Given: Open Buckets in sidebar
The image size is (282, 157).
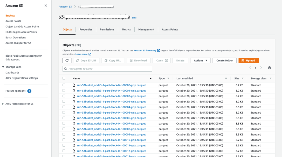Looking at the screenshot, I should click(10, 16).
